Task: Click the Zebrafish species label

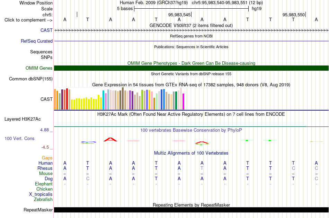Action: point(43,199)
